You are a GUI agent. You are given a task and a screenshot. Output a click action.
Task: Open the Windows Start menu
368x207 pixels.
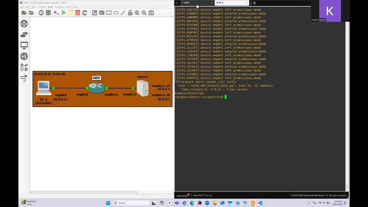(x=108, y=203)
